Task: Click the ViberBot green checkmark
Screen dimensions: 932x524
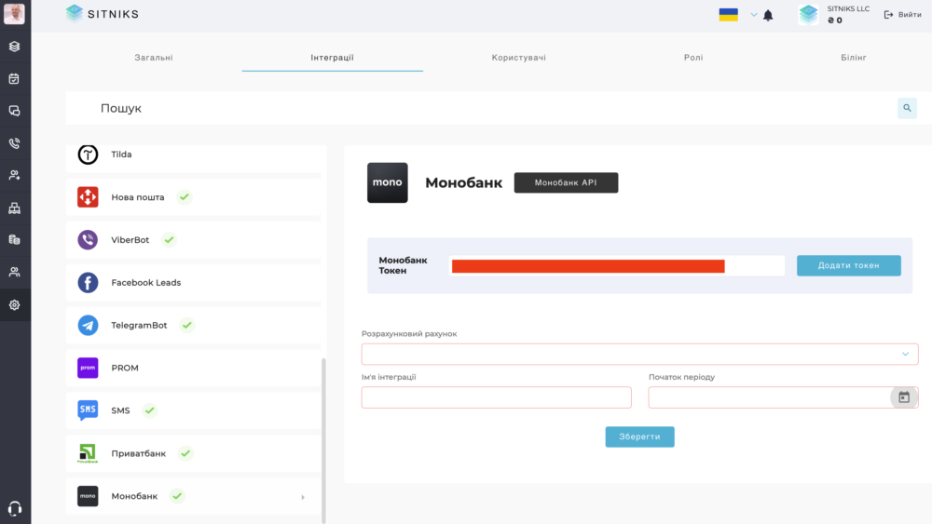Action: [x=170, y=240]
